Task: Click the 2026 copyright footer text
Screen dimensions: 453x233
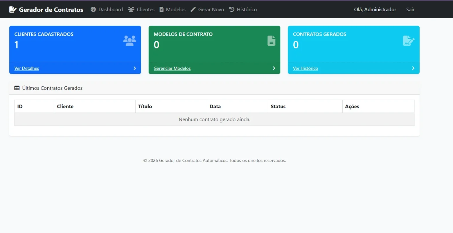Action: tap(215, 160)
